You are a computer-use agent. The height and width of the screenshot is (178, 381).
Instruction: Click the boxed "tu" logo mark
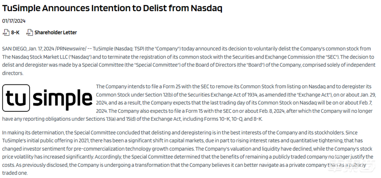point(16,98)
